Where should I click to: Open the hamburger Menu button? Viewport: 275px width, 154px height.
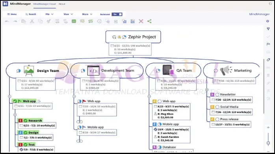tap(12, 14)
